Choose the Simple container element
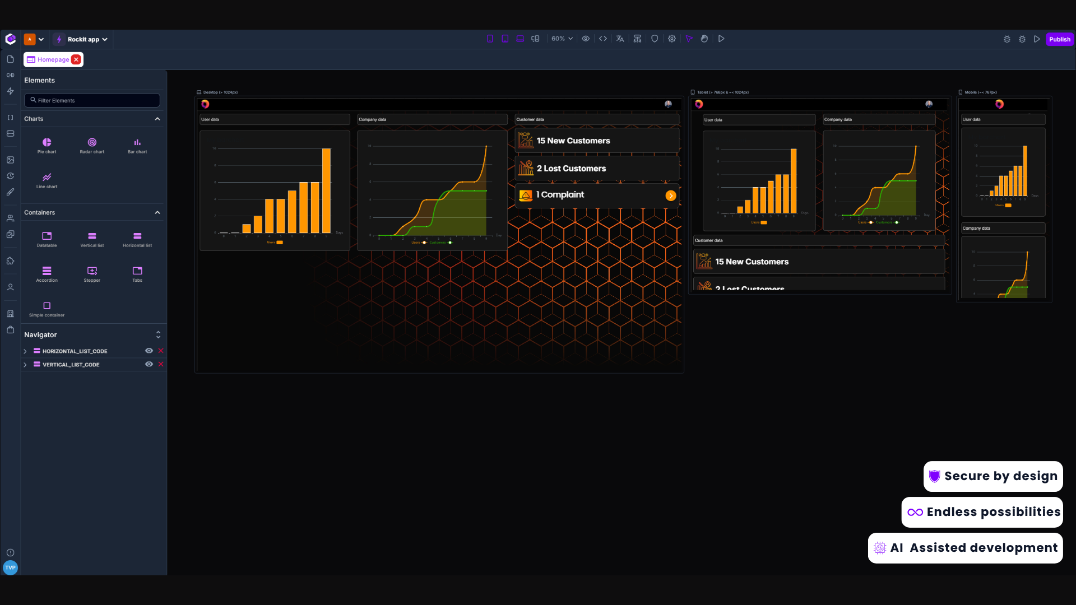The width and height of the screenshot is (1076, 605). (x=47, y=309)
